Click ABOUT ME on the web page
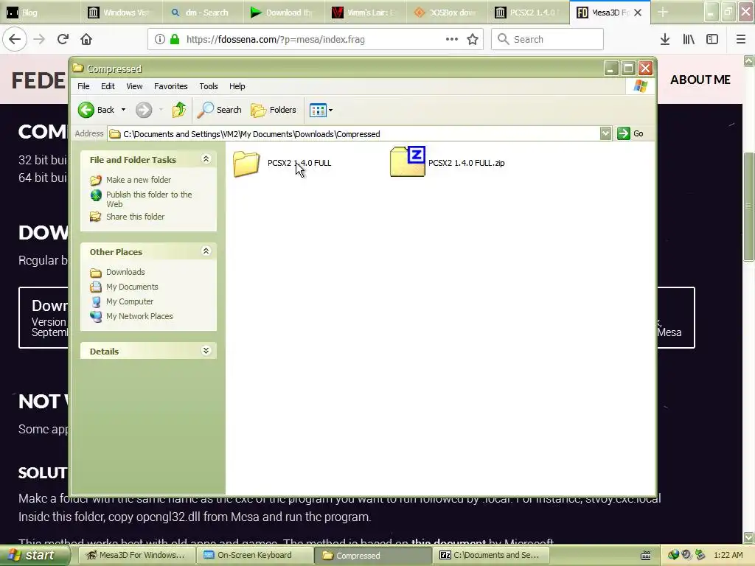The width and height of the screenshot is (755, 566). 700,80
